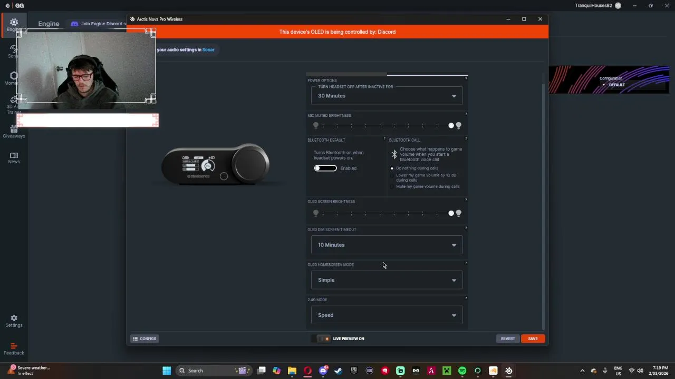
Task: Click the user avatar next to TranquilHouses82
Action: 618,6
